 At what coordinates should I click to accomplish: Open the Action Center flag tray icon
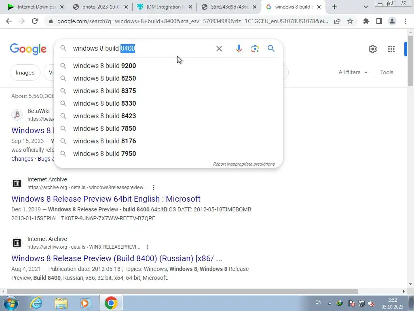point(351,303)
